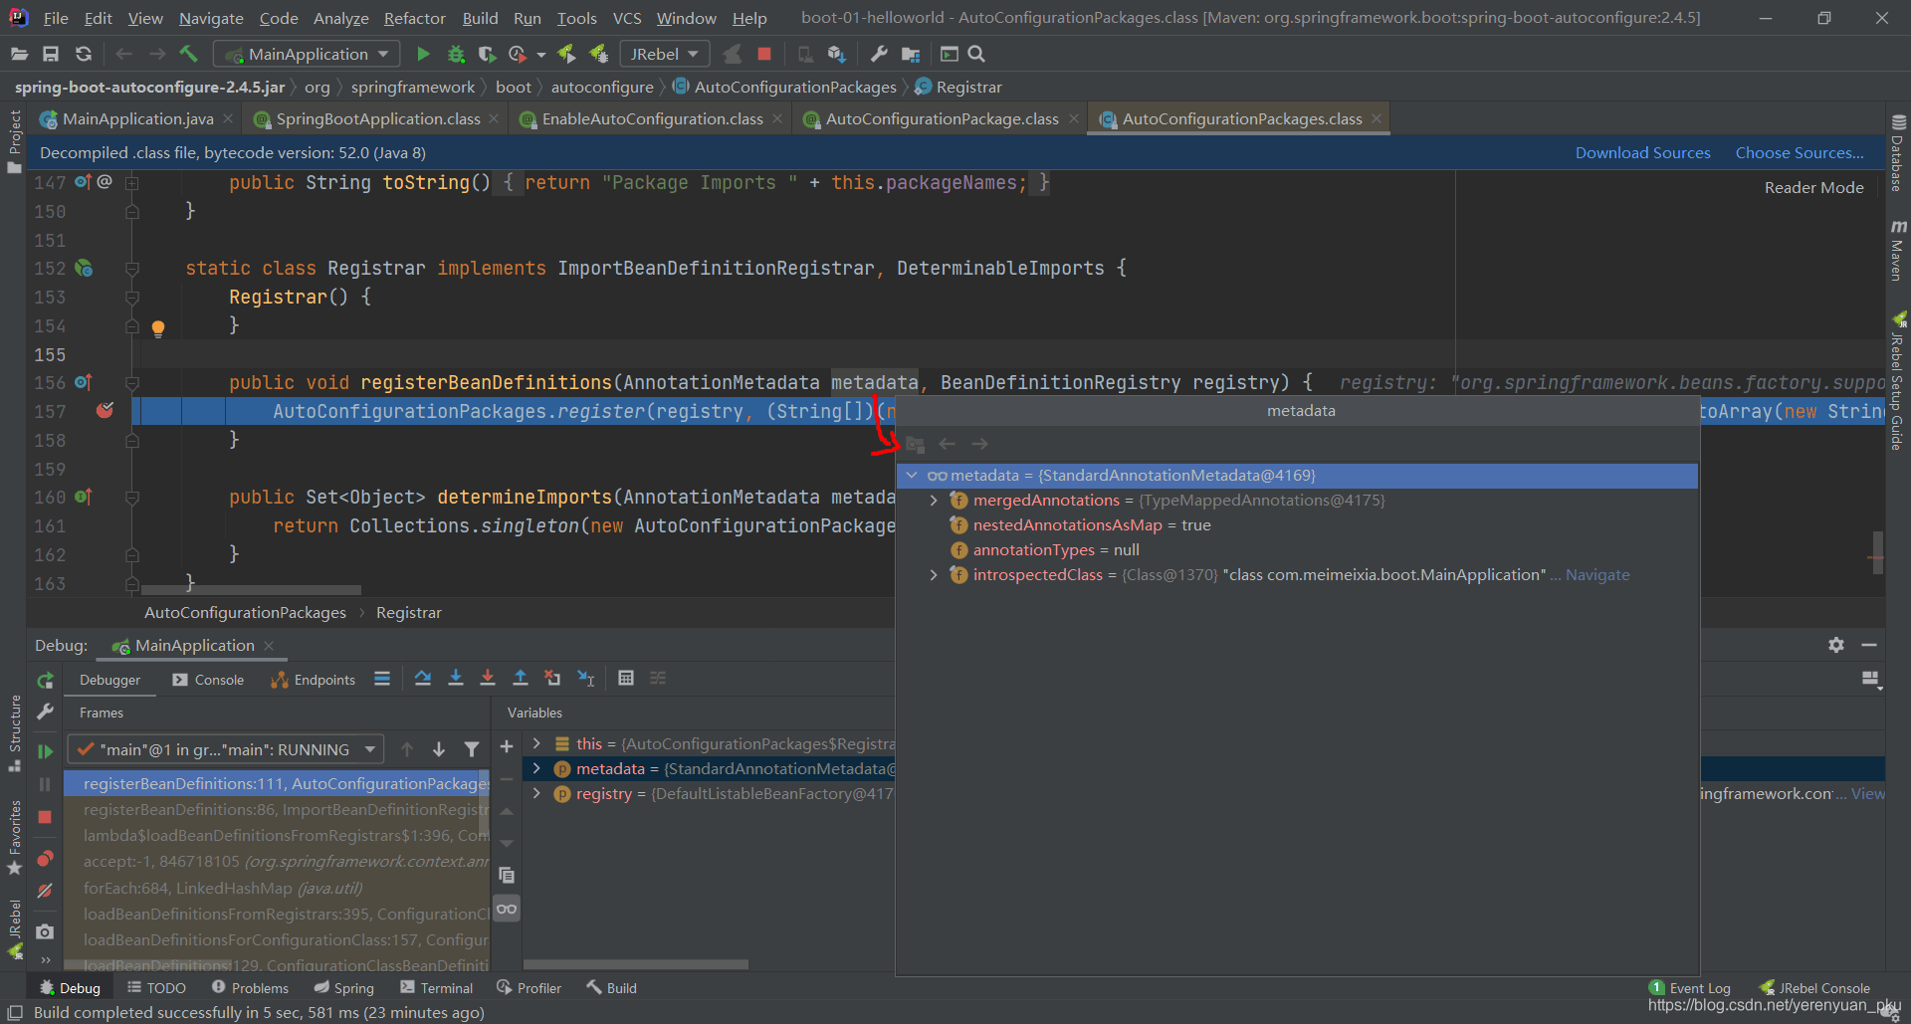The height and width of the screenshot is (1024, 1911).
Task: Select frame forEach:684, LinkedHashMap
Action: click(275, 888)
